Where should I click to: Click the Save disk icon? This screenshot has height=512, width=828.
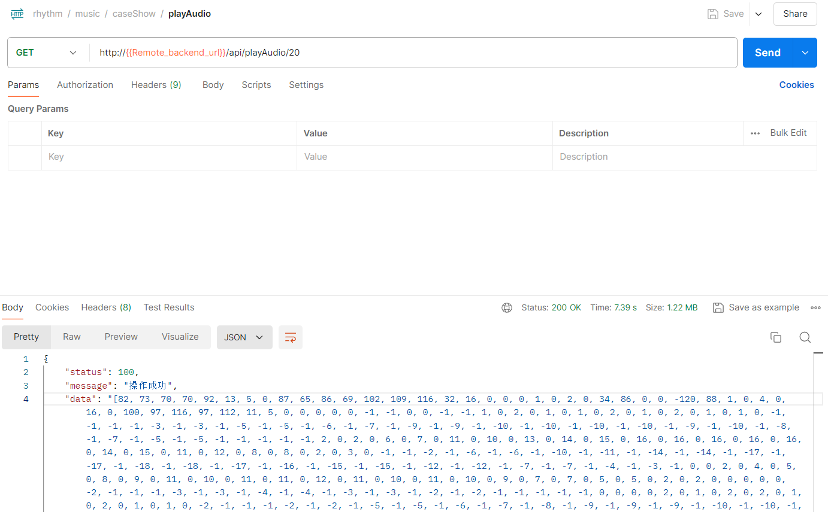pos(712,14)
